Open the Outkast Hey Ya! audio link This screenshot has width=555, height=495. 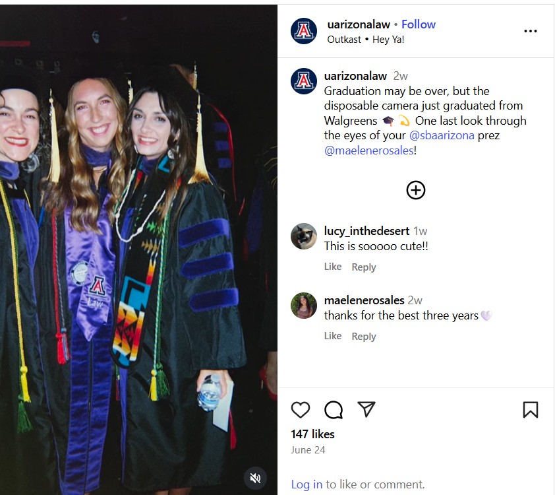366,40
